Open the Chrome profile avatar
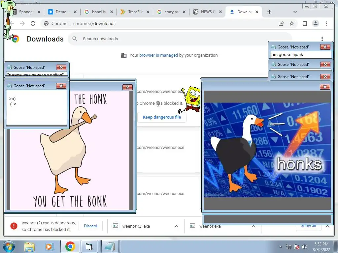The width and height of the screenshot is (338, 253). tap(315, 23)
